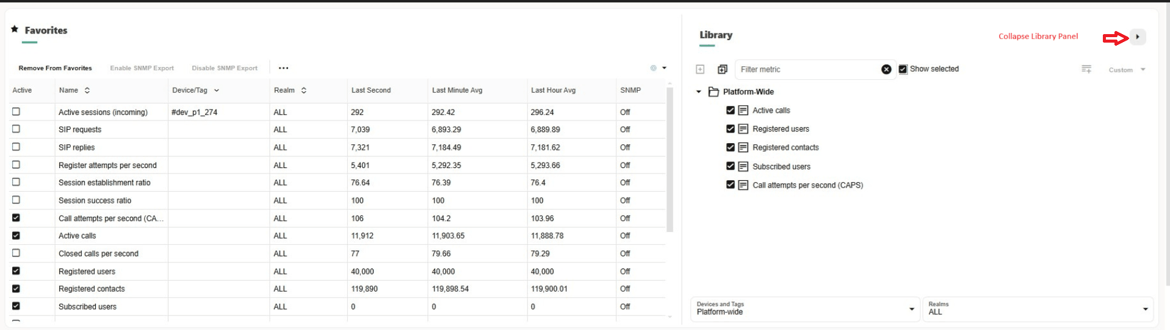This screenshot has height=330, width=1170.
Task: Select the Favorites tab heading
Action: pos(46,30)
